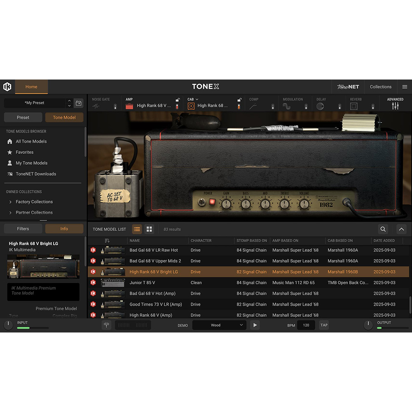Viewport: 412px width, 412px height.
Task: Click the tone model search magnifier
Action: click(383, 229)
